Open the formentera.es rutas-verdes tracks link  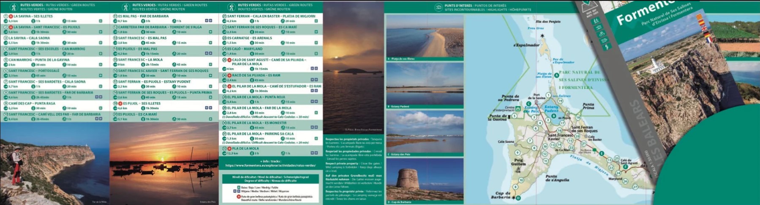pyautogui.click(x=270, y=165)
